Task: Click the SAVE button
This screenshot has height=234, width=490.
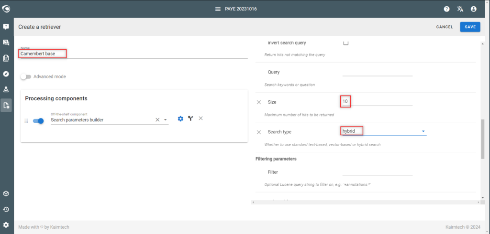Action: tap(470, 27)
